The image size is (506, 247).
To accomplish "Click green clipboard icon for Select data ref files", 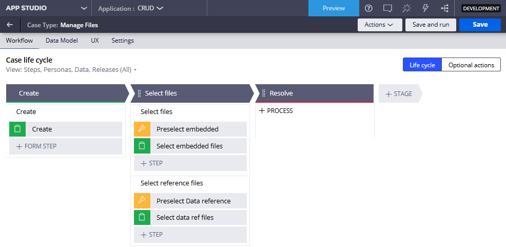I will click(x=142, y=218).
